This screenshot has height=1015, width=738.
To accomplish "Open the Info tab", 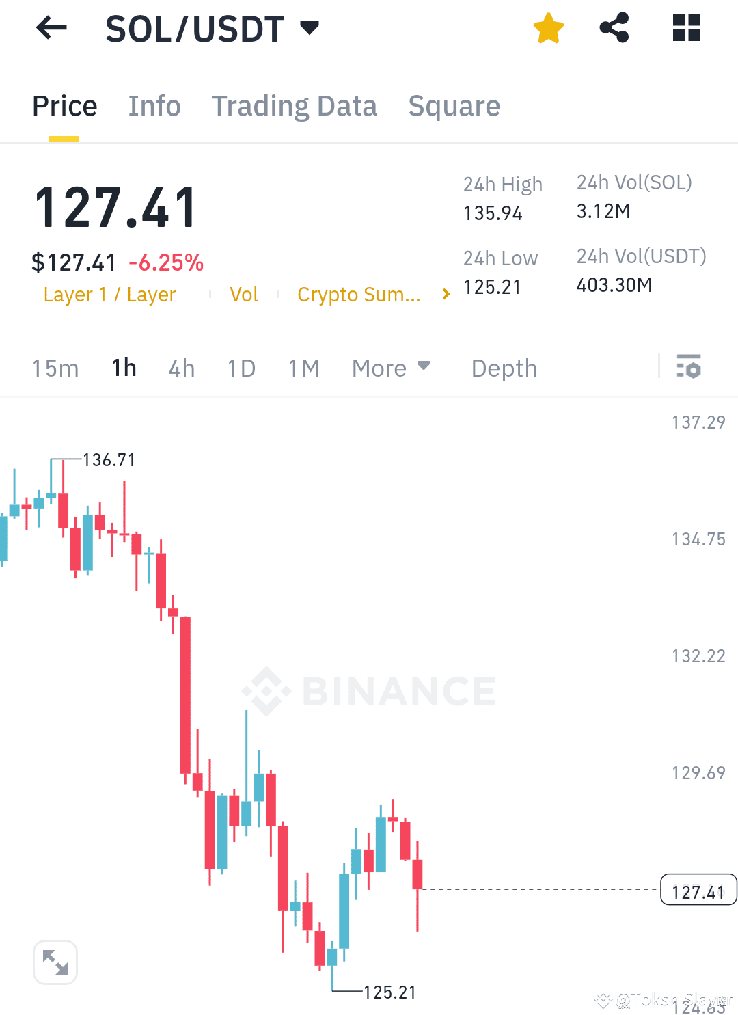I will 154,106.
